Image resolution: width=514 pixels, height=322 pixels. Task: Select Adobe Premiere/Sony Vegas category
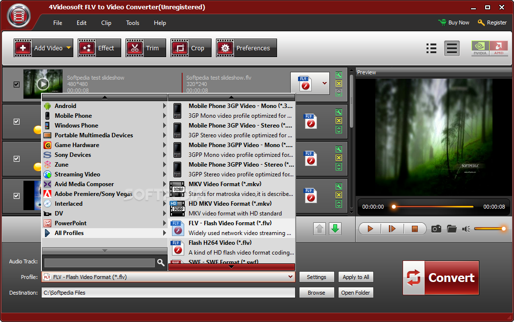[x=105, y=194]
